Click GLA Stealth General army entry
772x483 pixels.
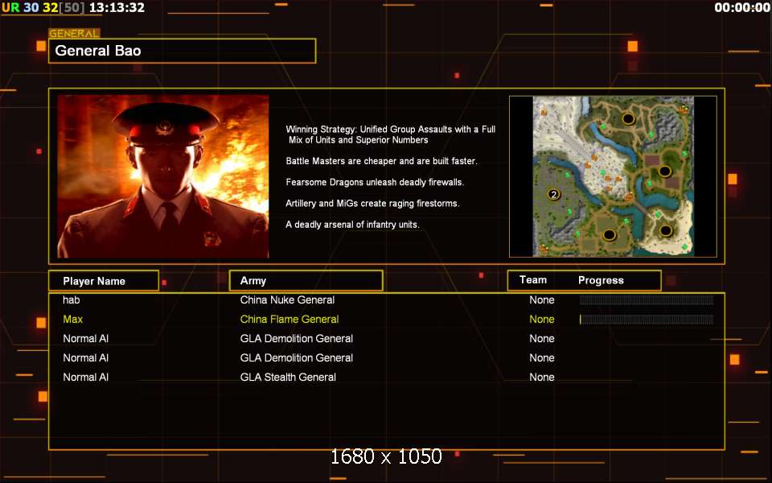288,377
